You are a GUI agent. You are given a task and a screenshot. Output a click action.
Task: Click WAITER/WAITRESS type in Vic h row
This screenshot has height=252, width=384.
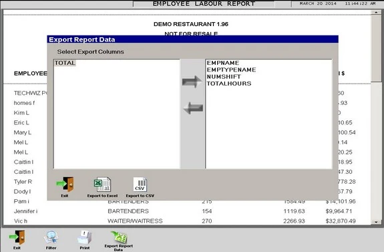pyautogui.click(x=135, y=221)
